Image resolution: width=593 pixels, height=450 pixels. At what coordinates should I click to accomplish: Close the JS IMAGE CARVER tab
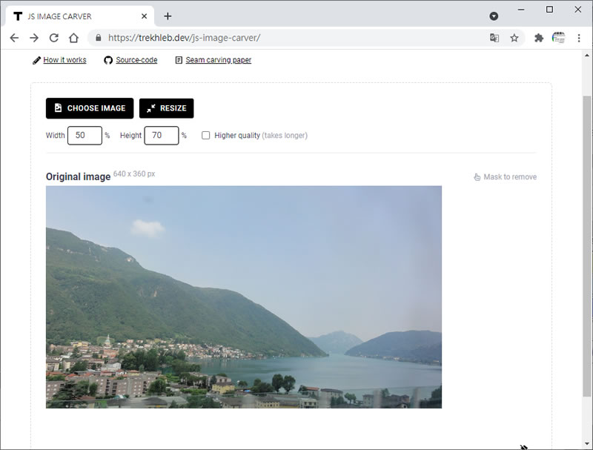point(144,16)
